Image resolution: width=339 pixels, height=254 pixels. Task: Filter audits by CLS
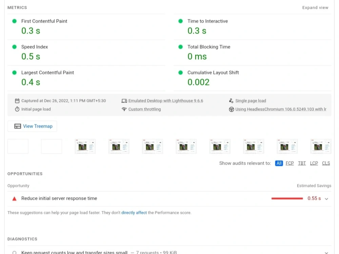[x=326, y=163]
